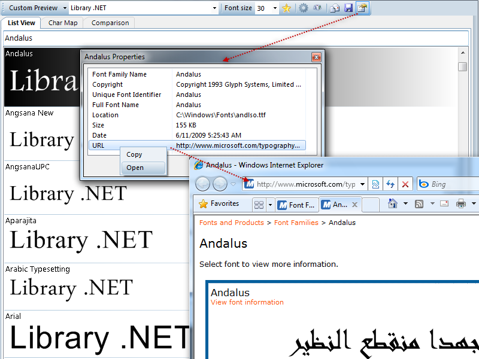This screenshot has height=359, width=479.
Task: Click the IE address bar URL field
Action: click(x=305, y=184)
